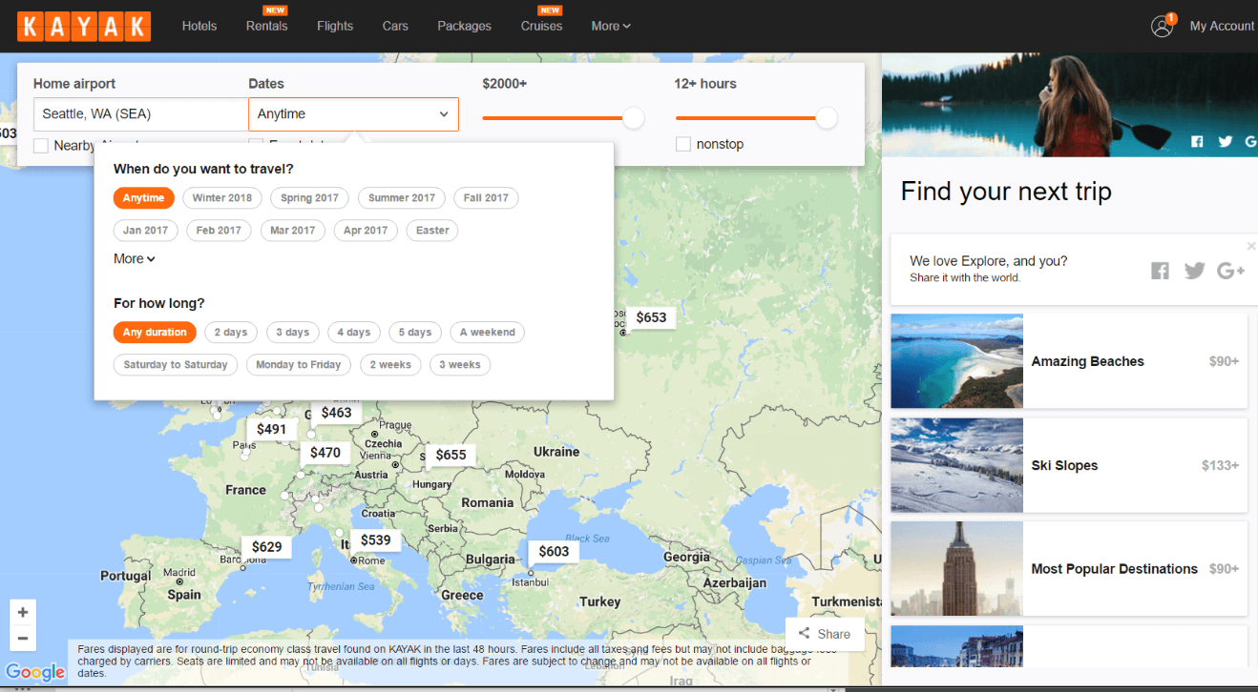Click the KAYAK logo

point(84,27)
